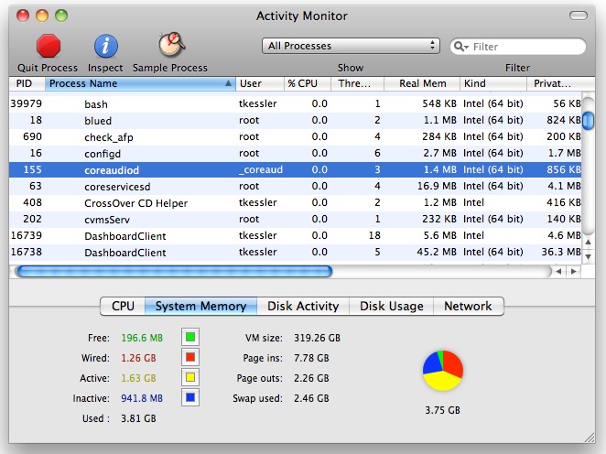The width and height of the screenshot is (606, 454).
Task: Click the VM size value 319.26 GB
Action: (x=317, y=338)
